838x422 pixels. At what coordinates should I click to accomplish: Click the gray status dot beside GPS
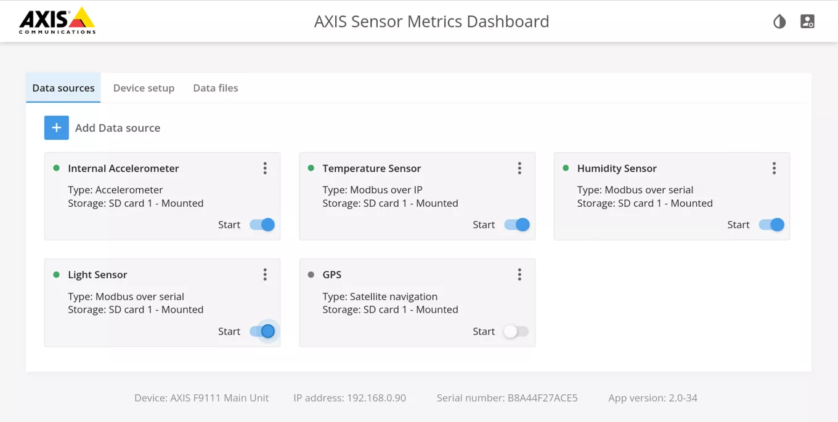(311, 274)
